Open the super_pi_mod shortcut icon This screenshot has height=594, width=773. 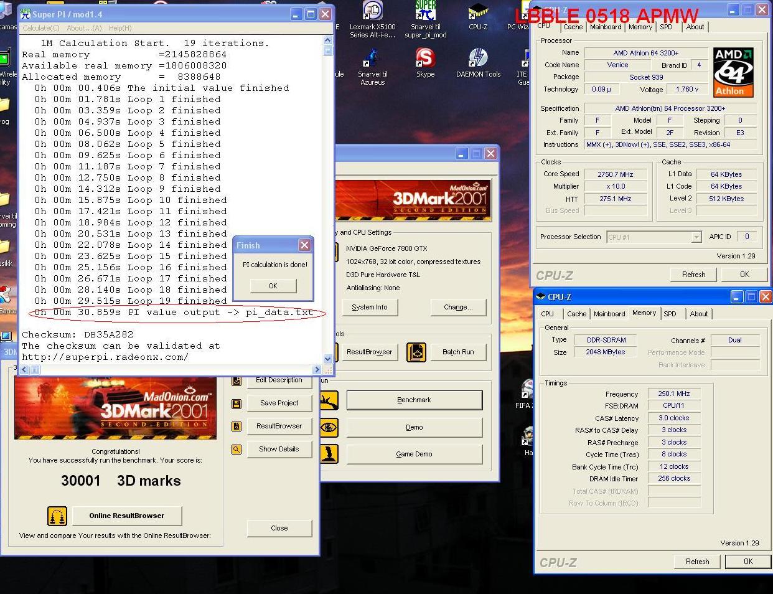point(425,11)
